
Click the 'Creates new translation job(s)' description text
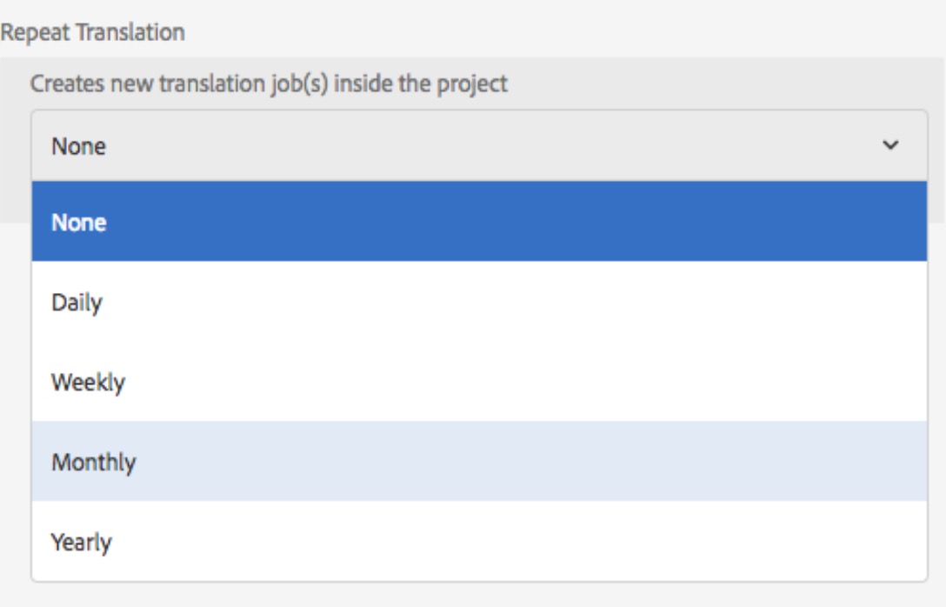click(269, 84)
